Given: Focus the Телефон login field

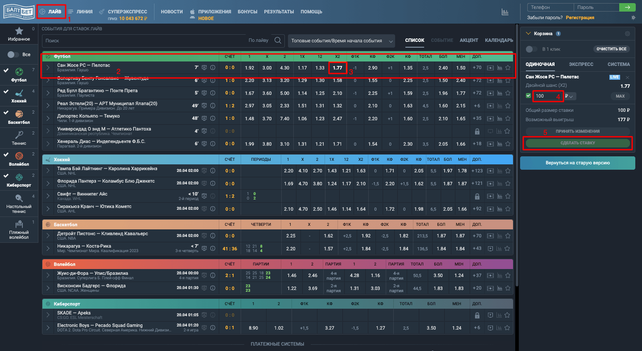Looking at the screenshot, I should coord(550,7).
